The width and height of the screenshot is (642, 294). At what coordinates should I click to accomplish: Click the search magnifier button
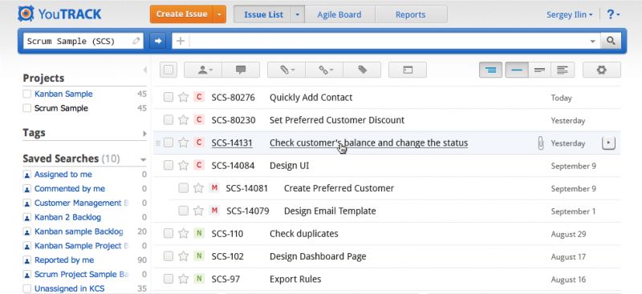[x=611, y=41]
